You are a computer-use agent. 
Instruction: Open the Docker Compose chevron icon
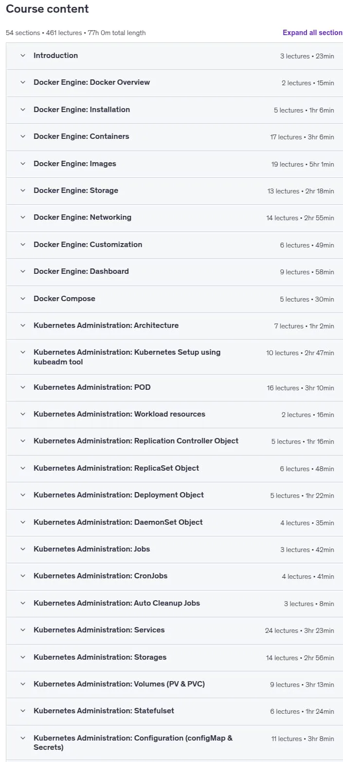(x=22, y=299)
